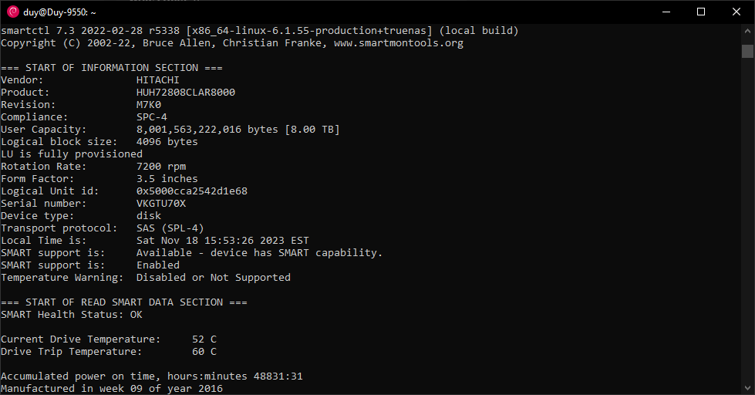755x395 pixels.
Task: Click the Drive Trip Temperature 60 C value
Action: point(204,352)
